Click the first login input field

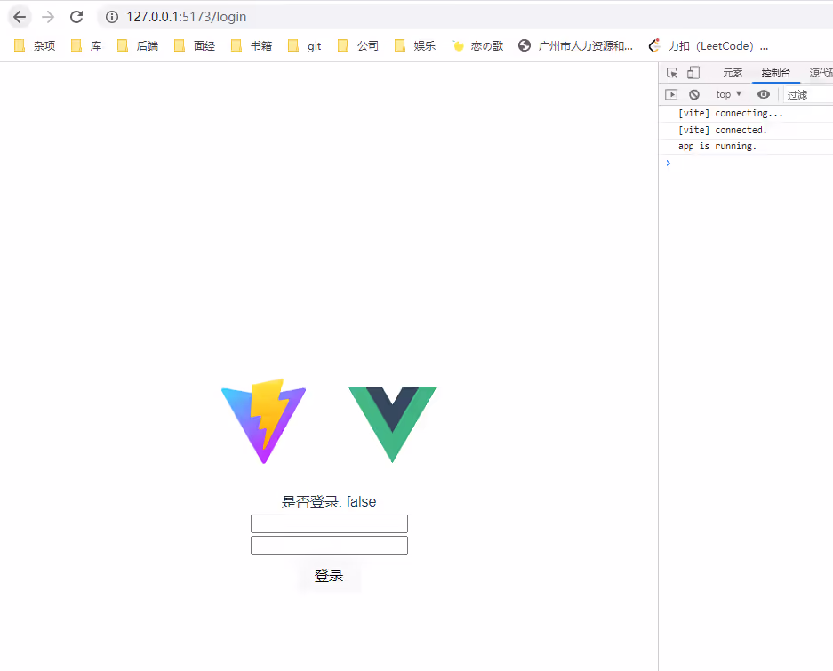329,523
